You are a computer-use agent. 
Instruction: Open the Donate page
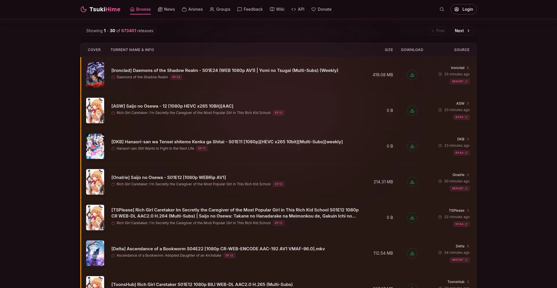click(x=321, y=9)
